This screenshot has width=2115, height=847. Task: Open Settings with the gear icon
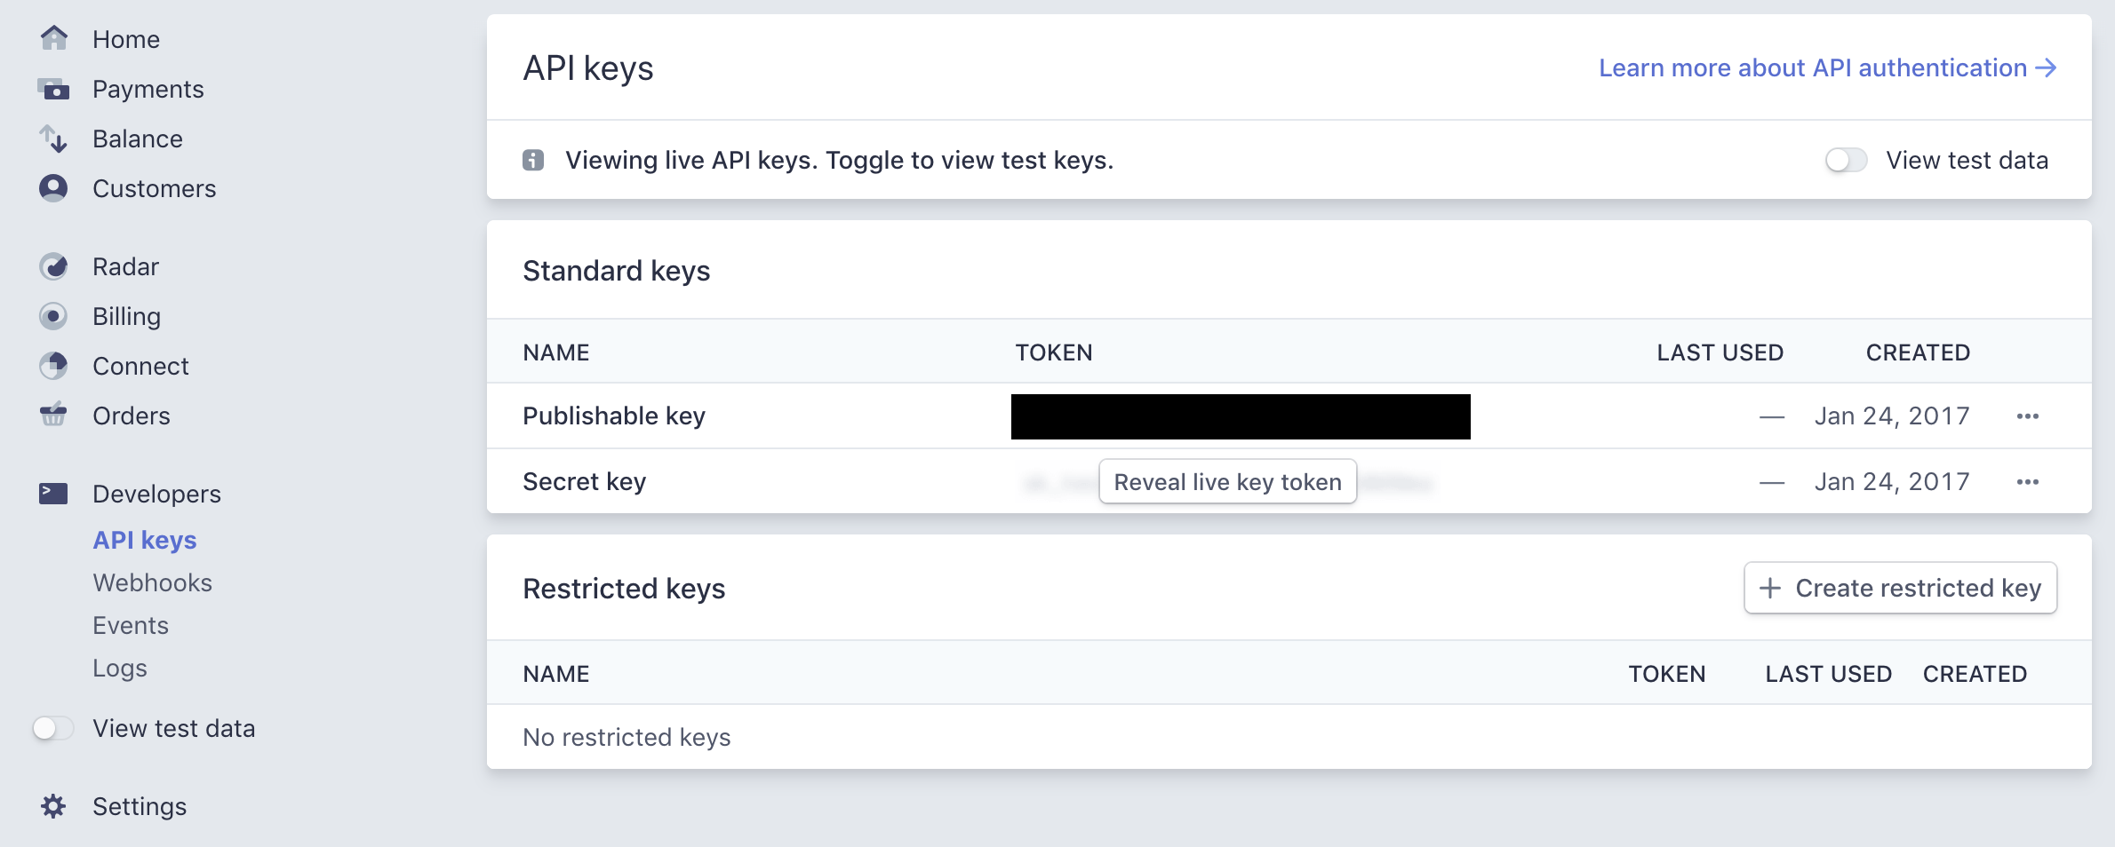click(x=53, y=806)
